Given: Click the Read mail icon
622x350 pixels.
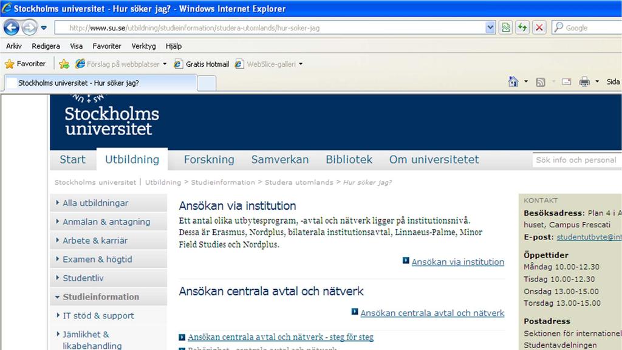Looking at the screenshot, I should click(x=567, y=82).
